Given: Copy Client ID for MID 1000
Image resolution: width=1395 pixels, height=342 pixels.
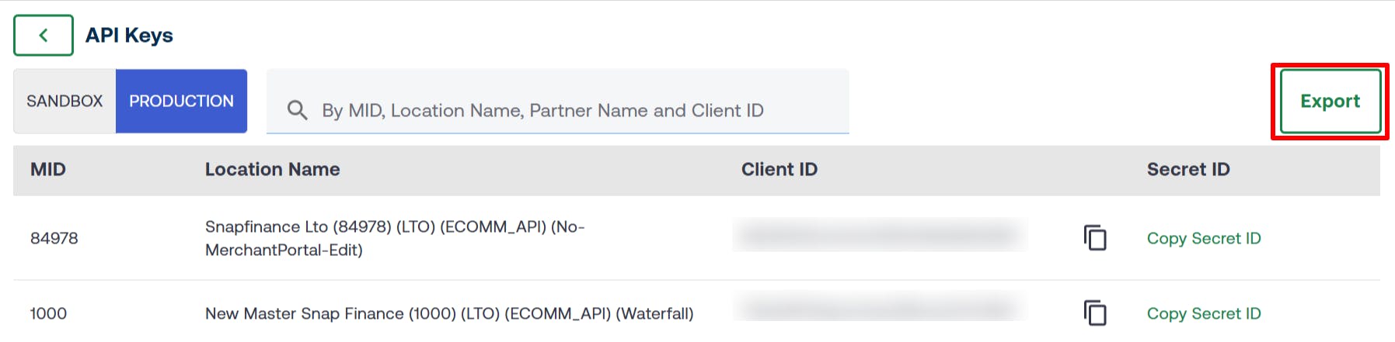Looking at the screenshot, I should click(1095, 313).
